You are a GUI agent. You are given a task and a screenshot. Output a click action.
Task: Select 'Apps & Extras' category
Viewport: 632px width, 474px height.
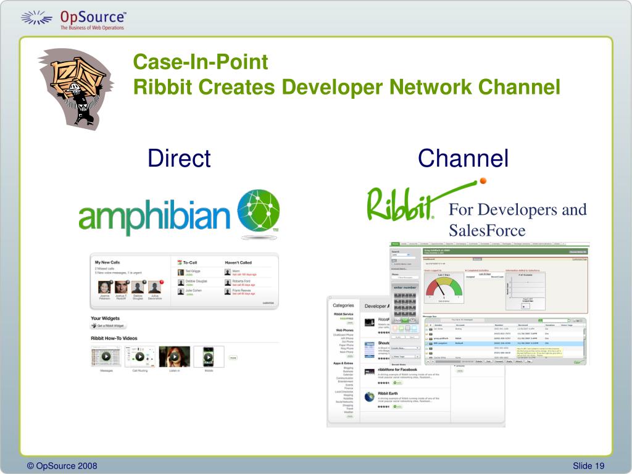(343, 363)
